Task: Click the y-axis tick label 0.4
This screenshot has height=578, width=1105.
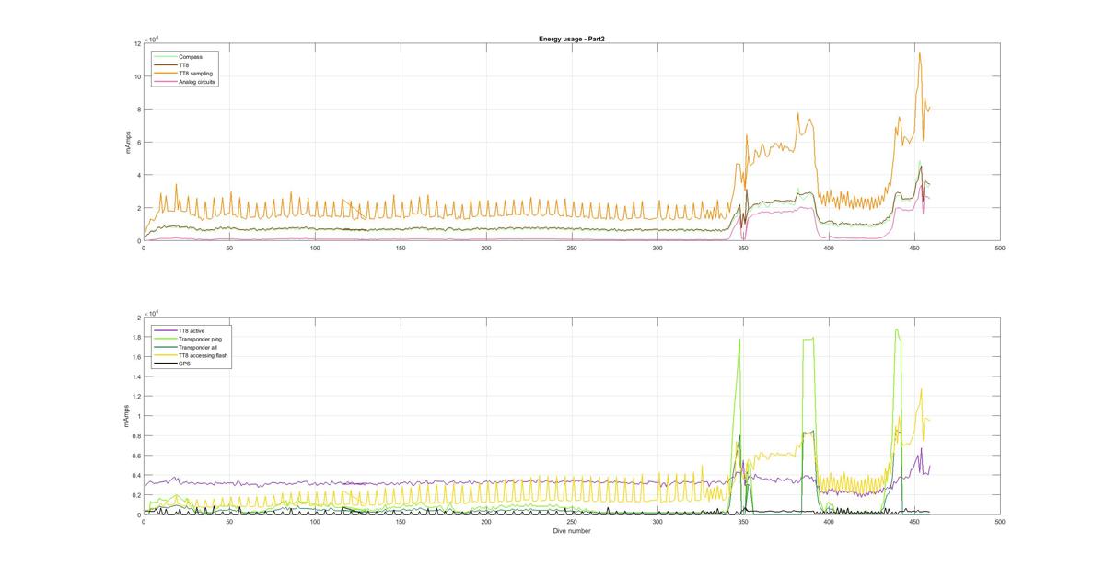Action: pyautogui.click(x=136, y=476)
